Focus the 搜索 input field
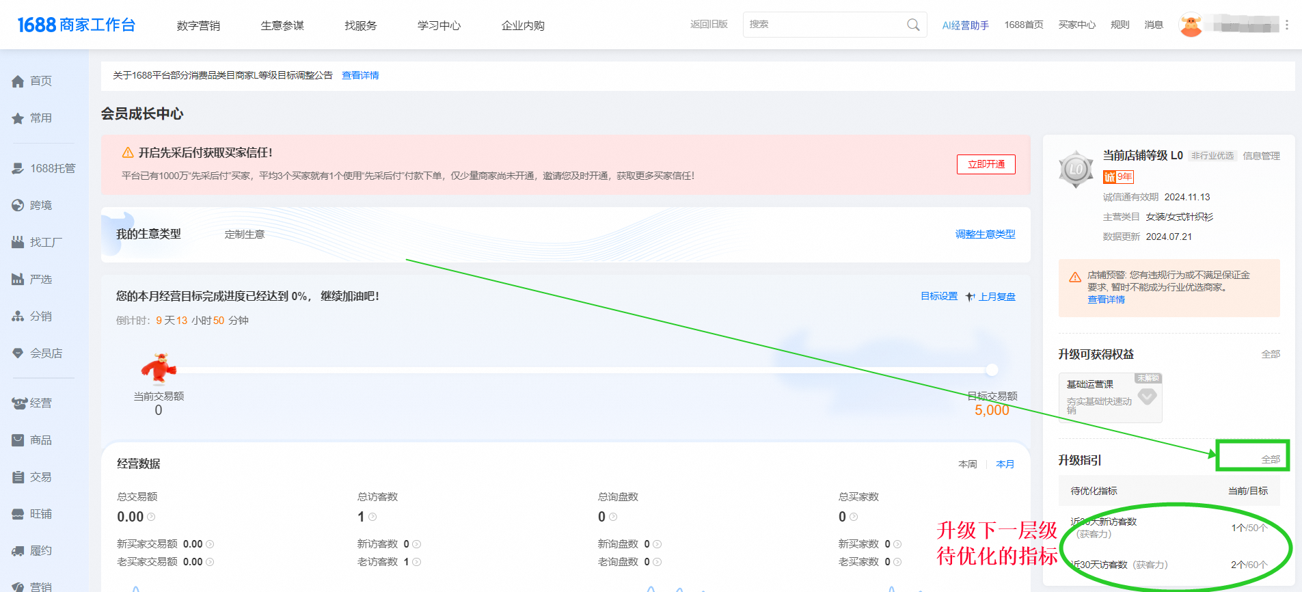The height and width of the screenshot is (592, 1302). tap(824, 25)
